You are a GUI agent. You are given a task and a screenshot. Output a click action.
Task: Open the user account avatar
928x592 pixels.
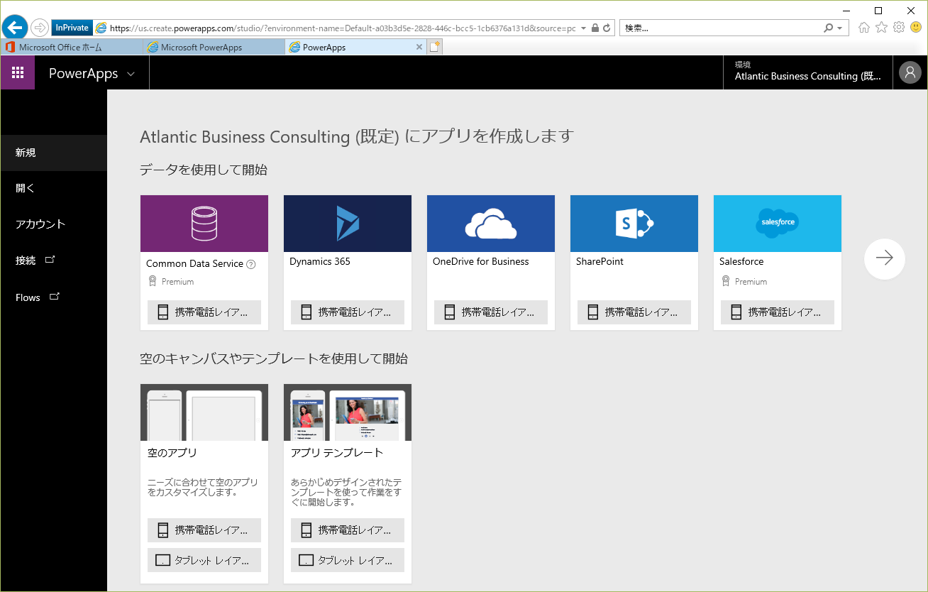pyautogui.click(x=910, y=72)
